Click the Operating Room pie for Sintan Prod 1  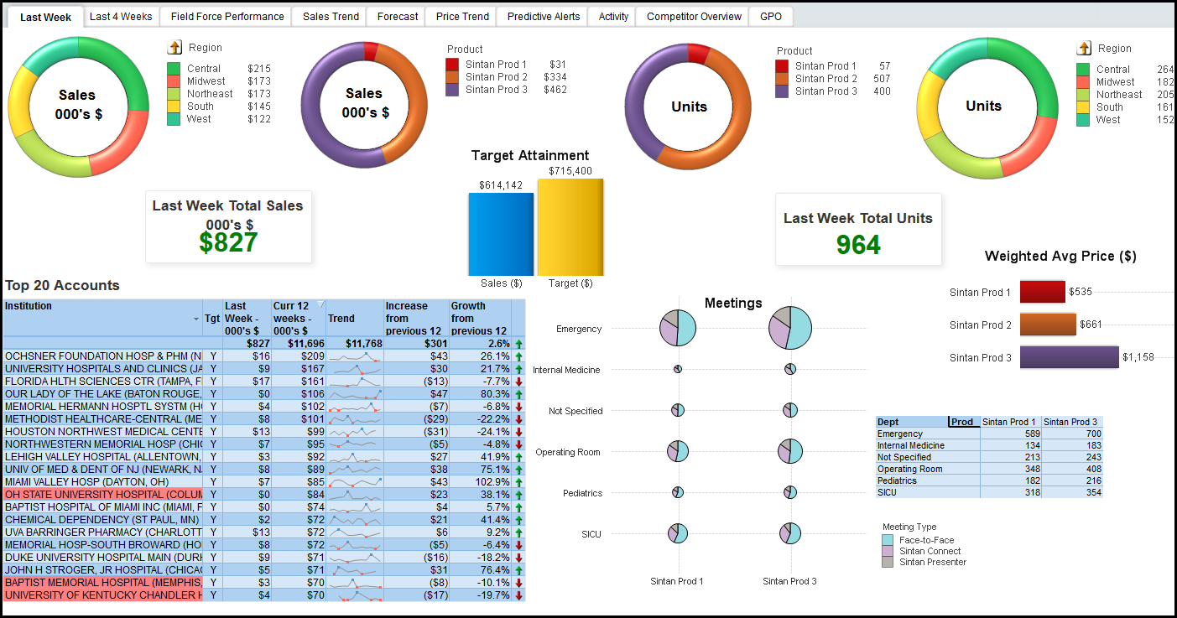point(678,451)
